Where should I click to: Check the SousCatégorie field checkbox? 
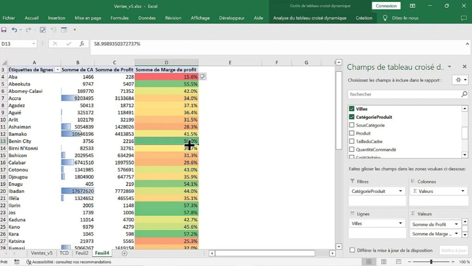coord(352,125)
